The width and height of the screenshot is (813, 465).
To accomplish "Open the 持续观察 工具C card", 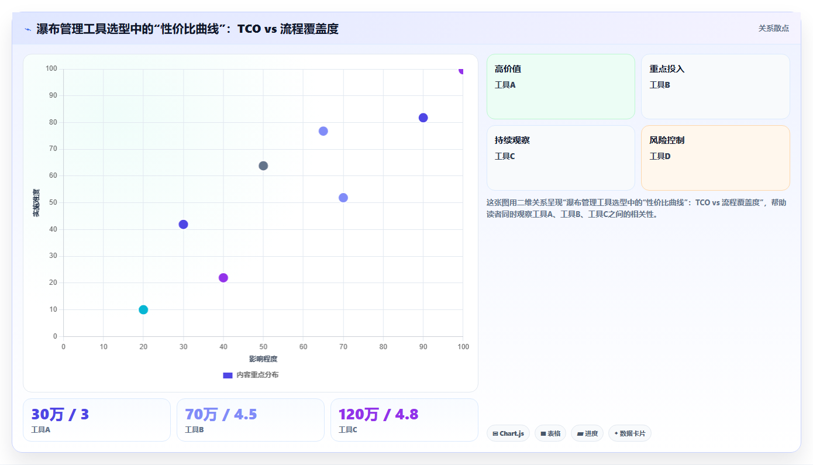I will [560, 158].
